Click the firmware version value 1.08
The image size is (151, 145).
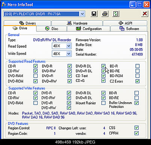139,40
